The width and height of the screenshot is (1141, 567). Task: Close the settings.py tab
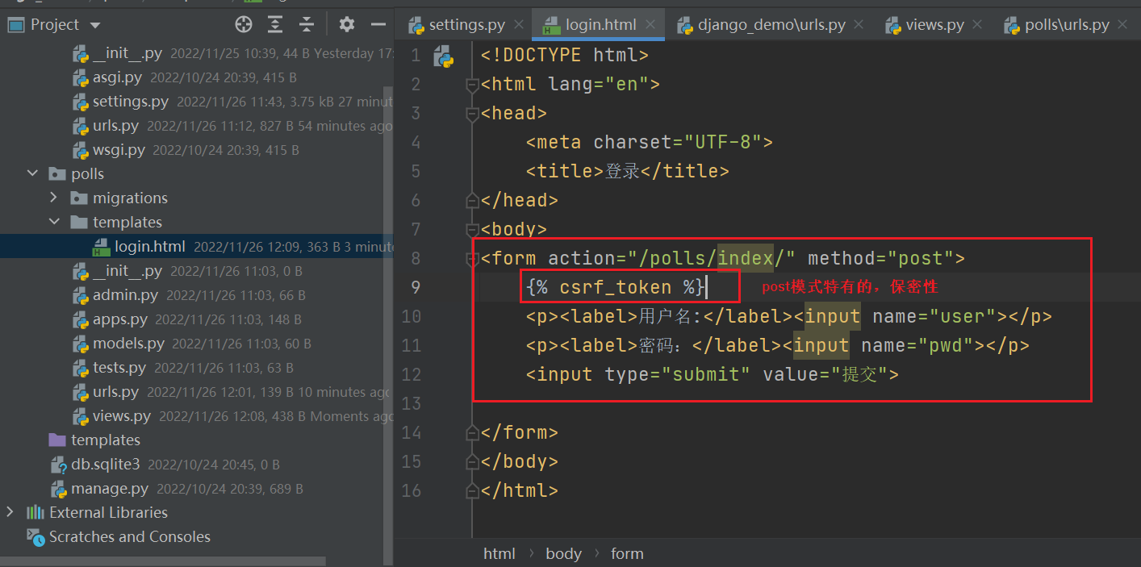[x=518, y=25]
